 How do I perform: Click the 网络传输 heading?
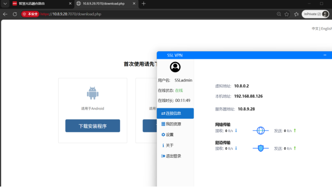[223, 125]
